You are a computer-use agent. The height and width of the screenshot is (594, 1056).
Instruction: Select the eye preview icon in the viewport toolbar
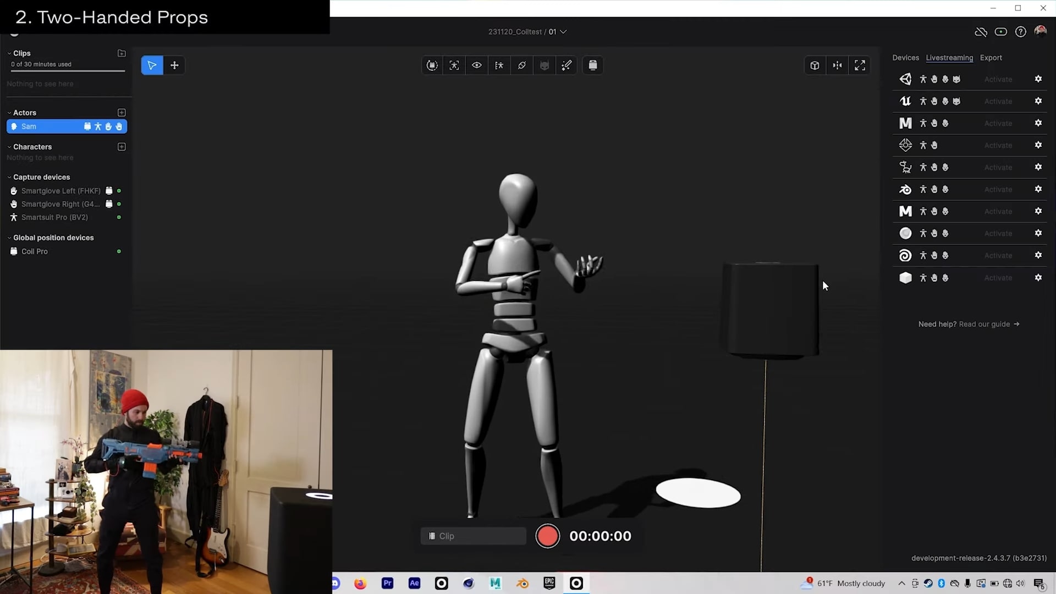[x=476, y=65]
